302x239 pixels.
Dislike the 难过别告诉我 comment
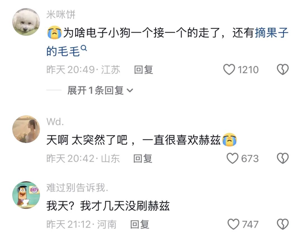coord(283,224)
